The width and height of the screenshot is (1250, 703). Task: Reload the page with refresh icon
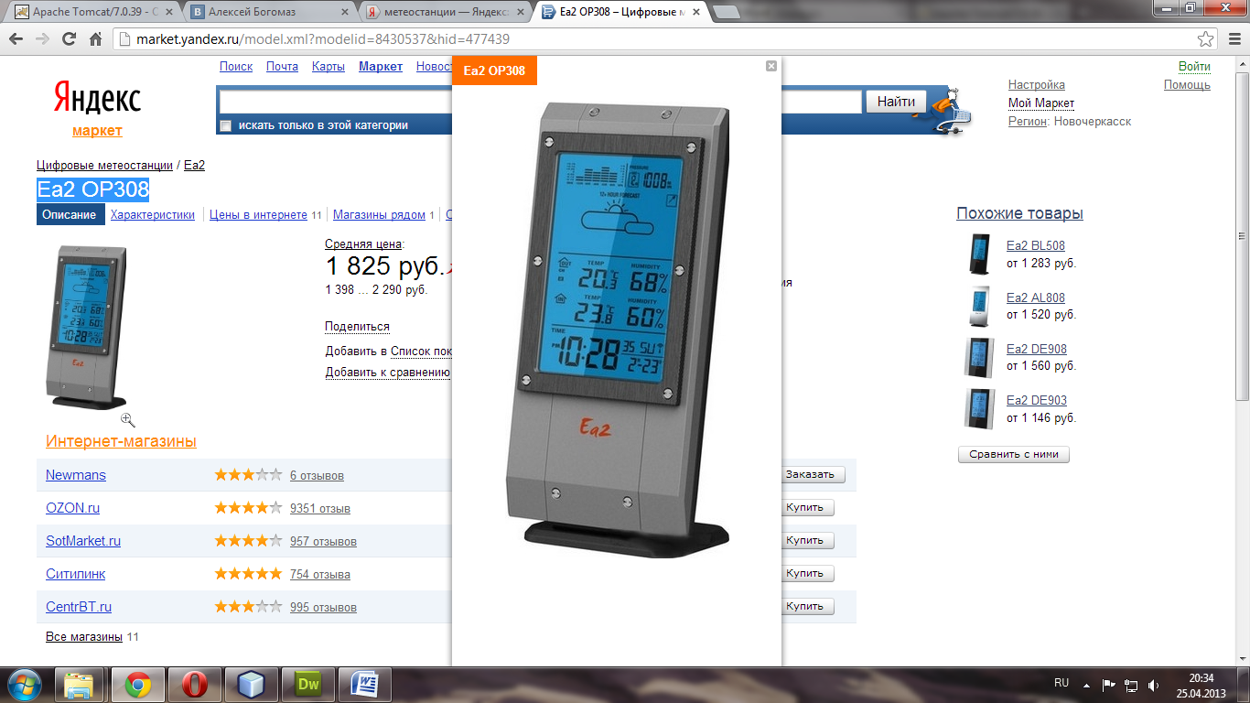pyautogui.click(x=69, y=39)
